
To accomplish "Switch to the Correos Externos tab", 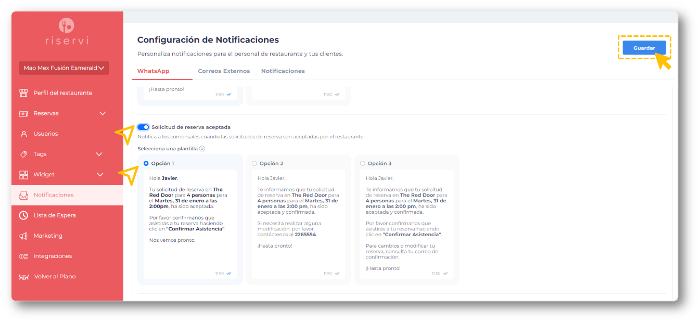I will [x=224, y=71].
